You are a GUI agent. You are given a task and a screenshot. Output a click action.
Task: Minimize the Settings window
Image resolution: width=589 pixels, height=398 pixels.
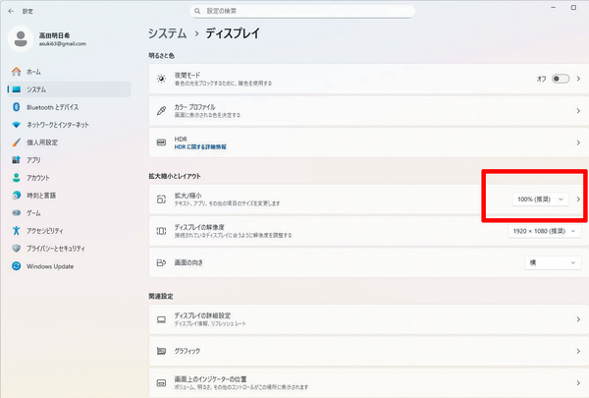(554, 7)
